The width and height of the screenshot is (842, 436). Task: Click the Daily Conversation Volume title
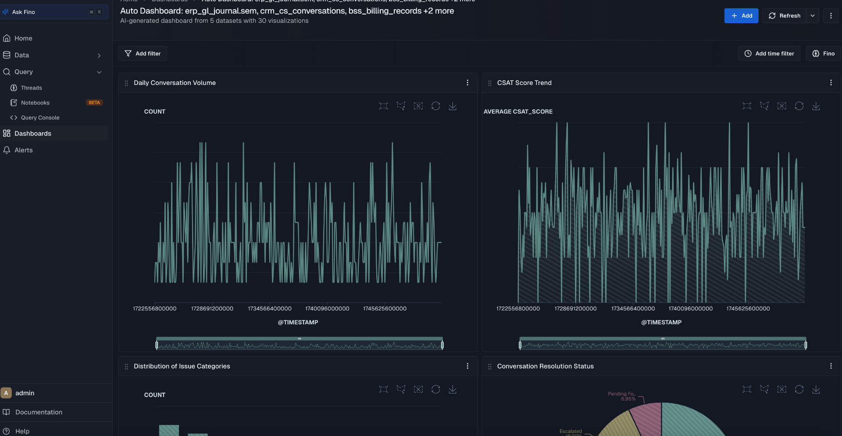click(175, 83)
